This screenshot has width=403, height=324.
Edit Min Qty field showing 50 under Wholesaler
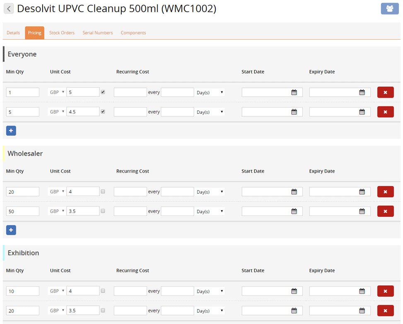tap(23, 211)
